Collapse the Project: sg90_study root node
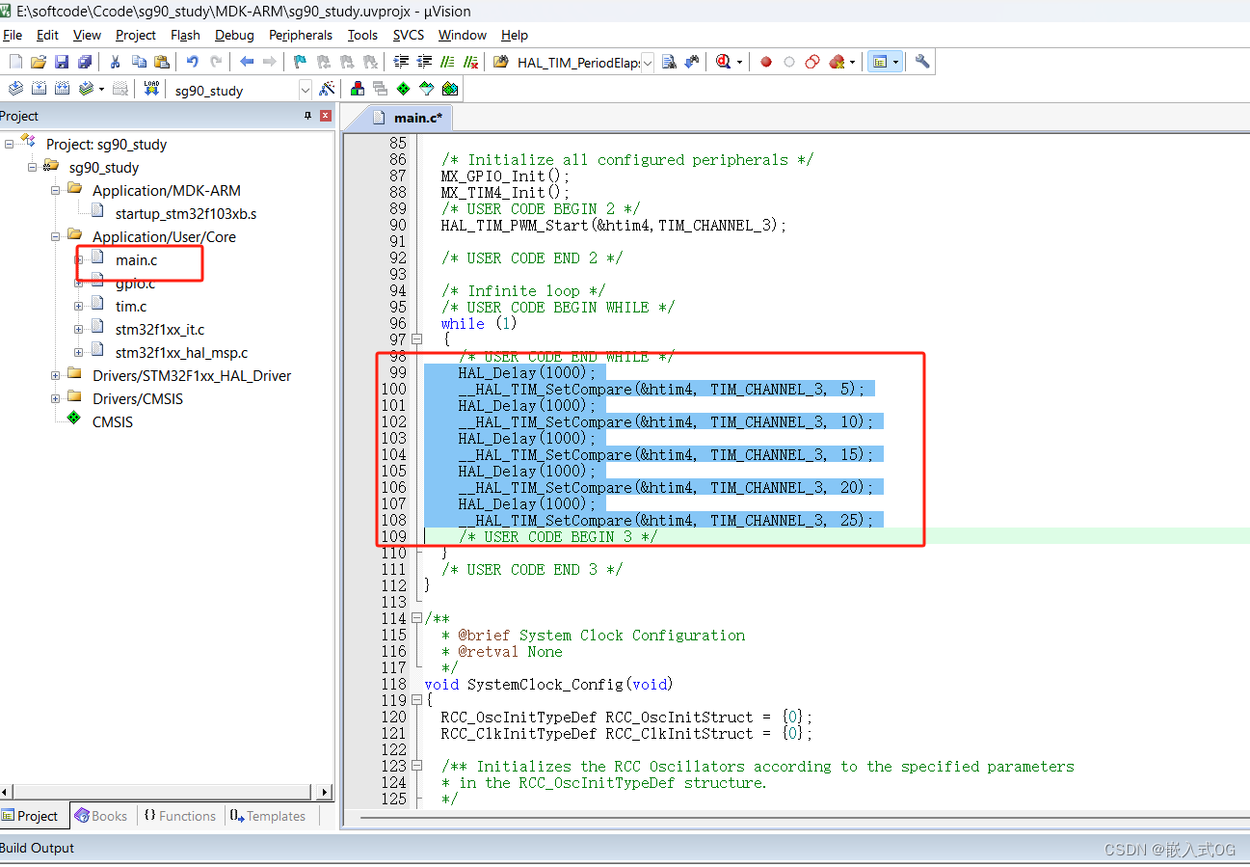This screenshot has width=1250, height=867. point(10,144)
